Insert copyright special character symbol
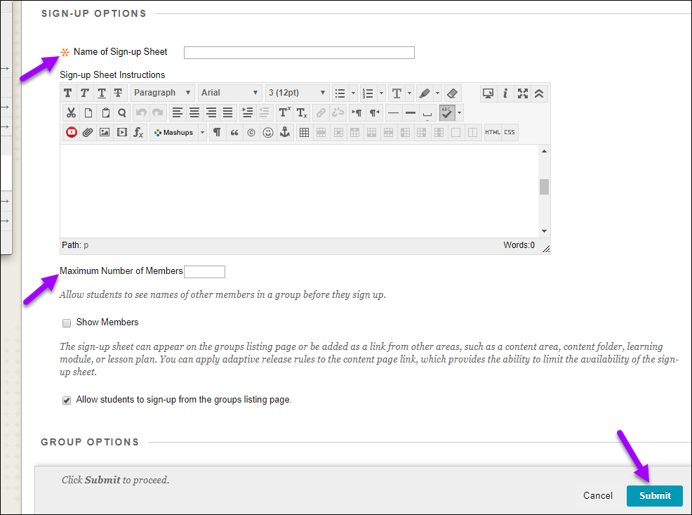692x515 pixels. [251, 133]
